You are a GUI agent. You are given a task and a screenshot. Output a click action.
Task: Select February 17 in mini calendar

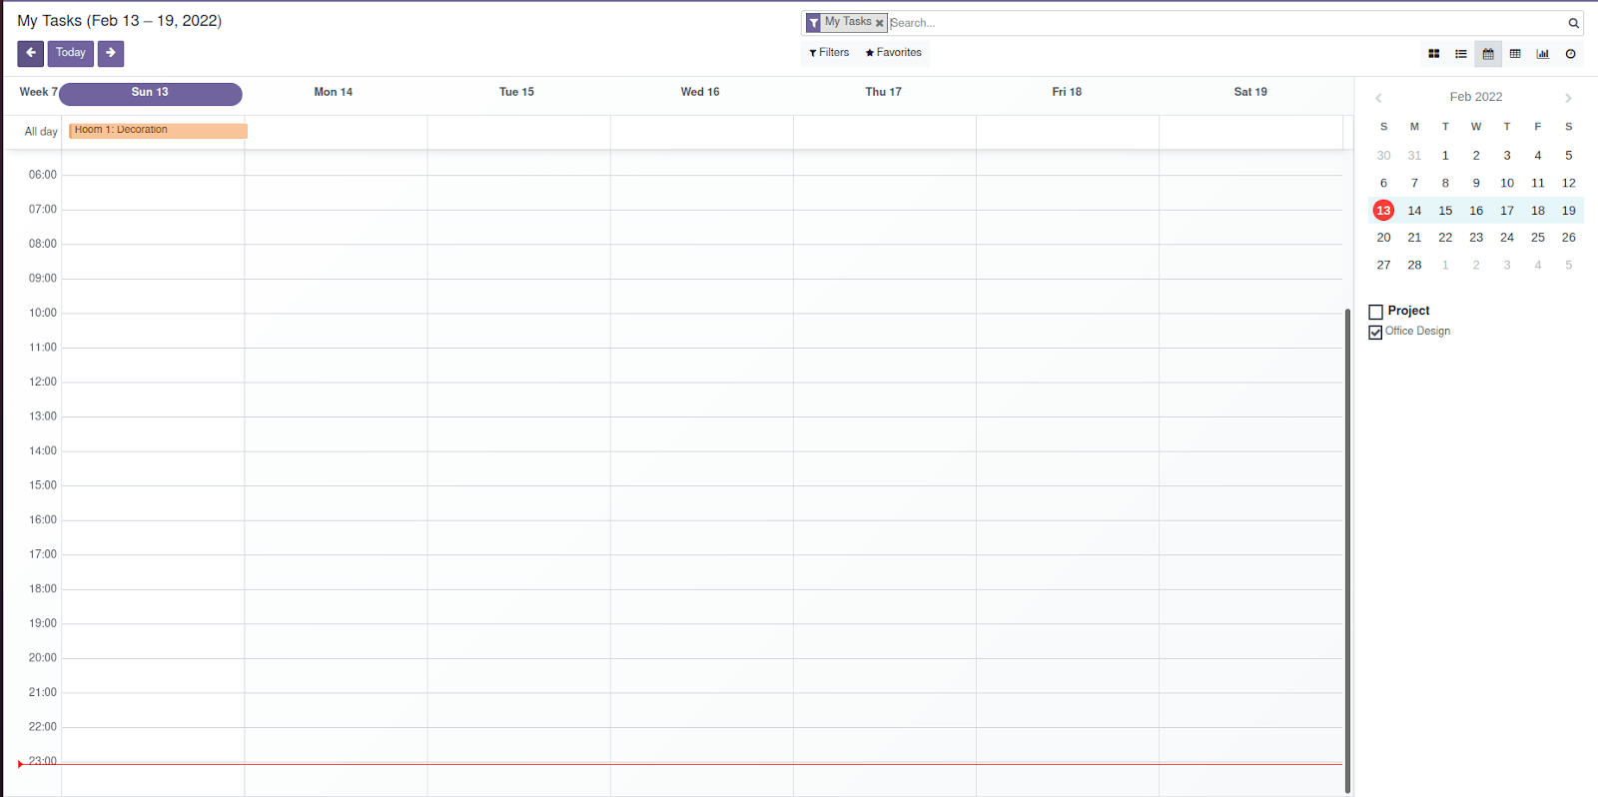point(1507,211)
